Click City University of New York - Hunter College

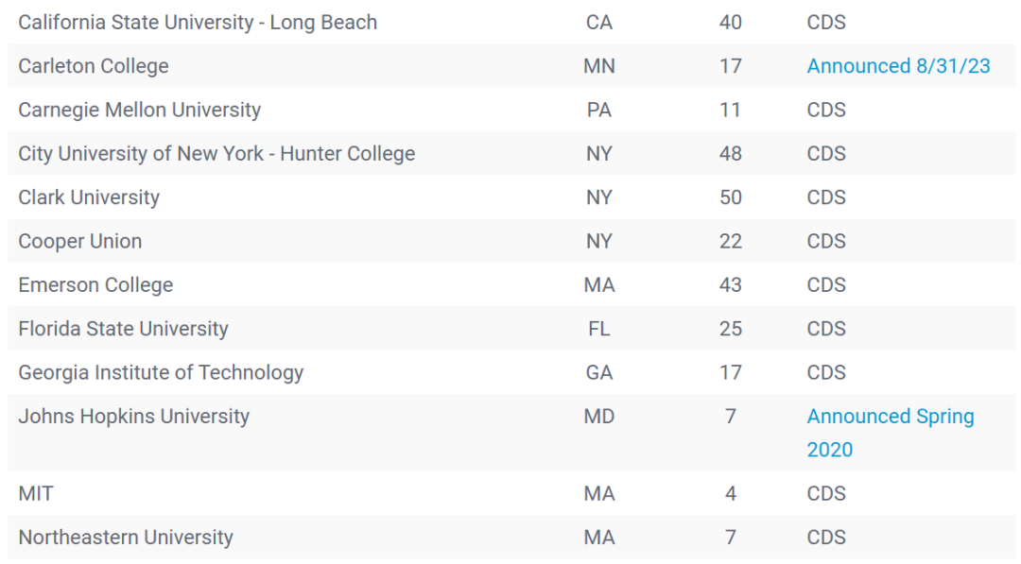(x=216, y=154)
